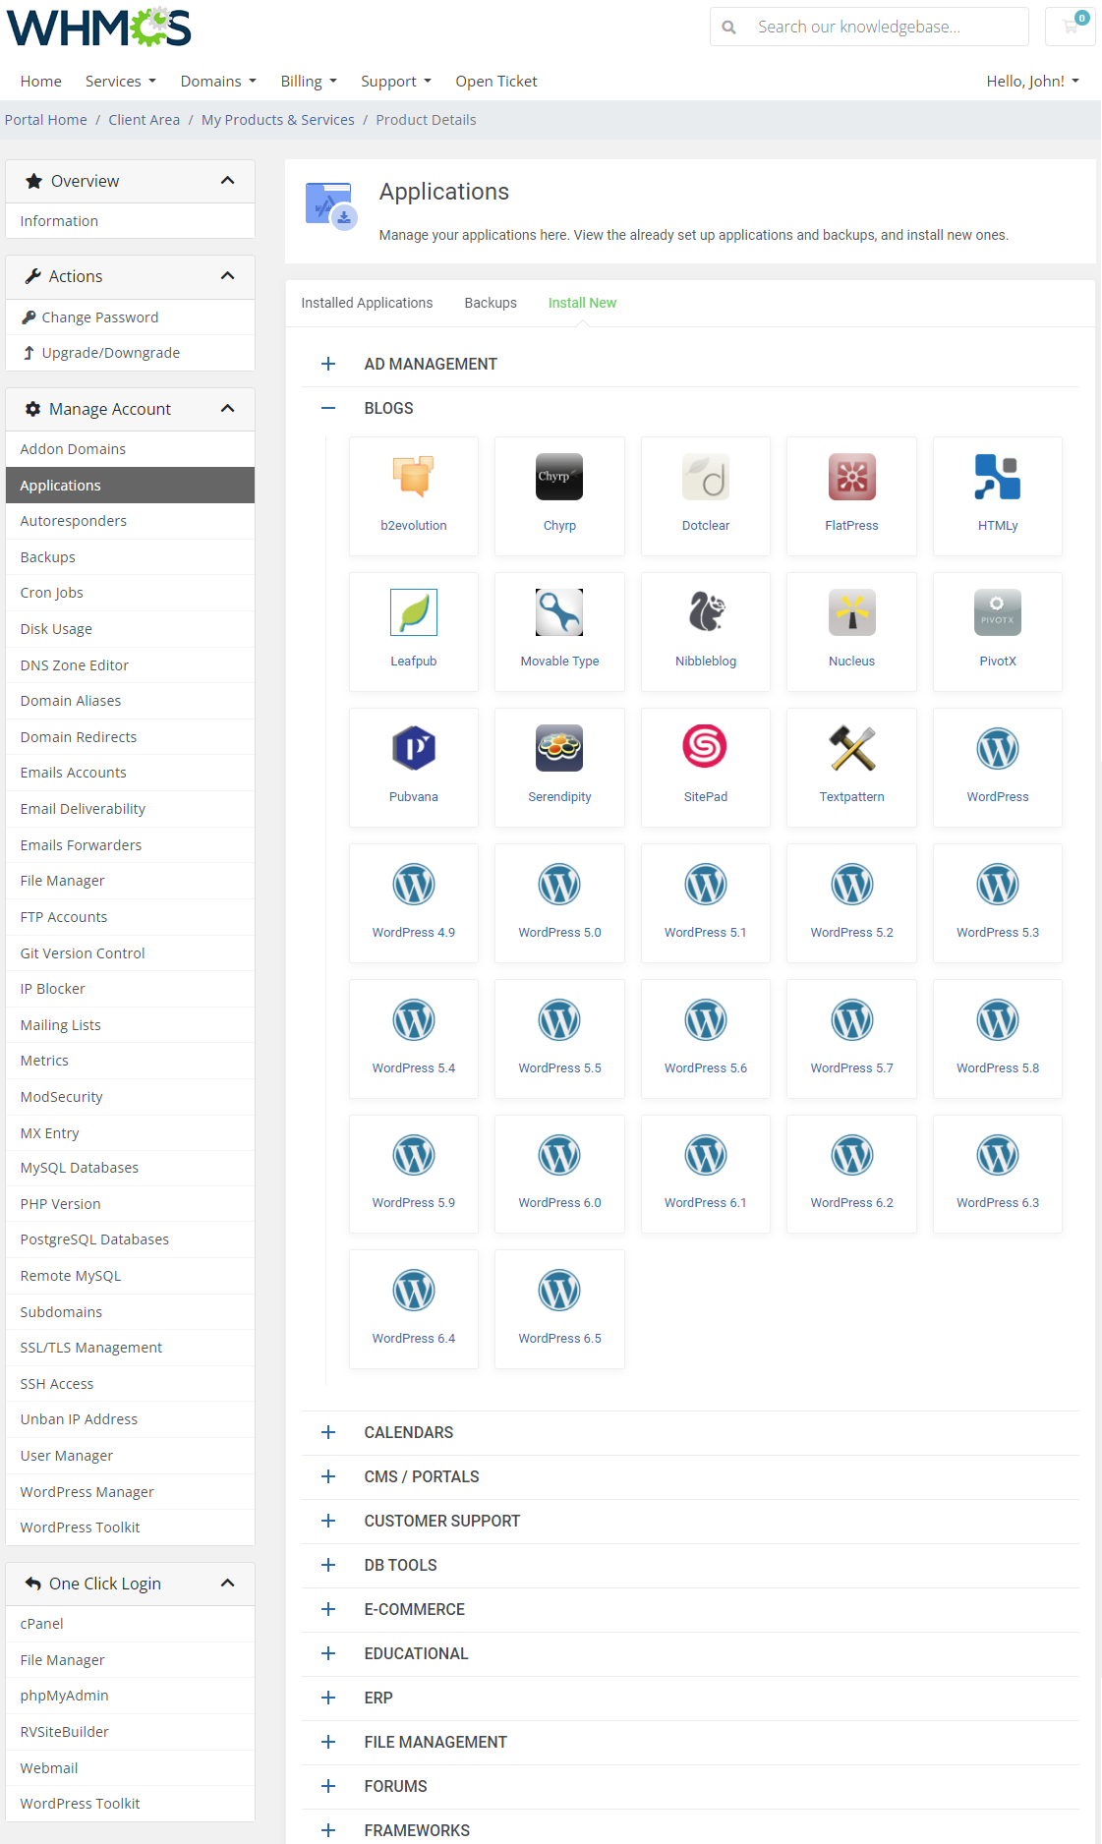Viewport: 1102px width, 1844px height.
Task: Click the Movable Type icon
Action: [559, 612]
